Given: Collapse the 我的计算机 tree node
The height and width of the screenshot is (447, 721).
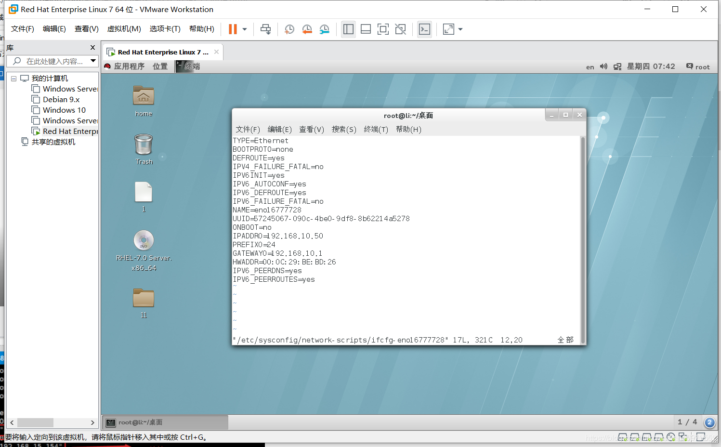Looking at the screenshot, I should click(x=14, y=79).
